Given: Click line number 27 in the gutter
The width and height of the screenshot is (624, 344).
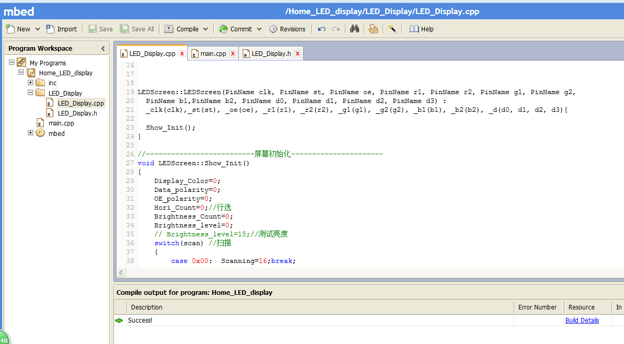Looking at the screenshot, I should pos(130,163).
